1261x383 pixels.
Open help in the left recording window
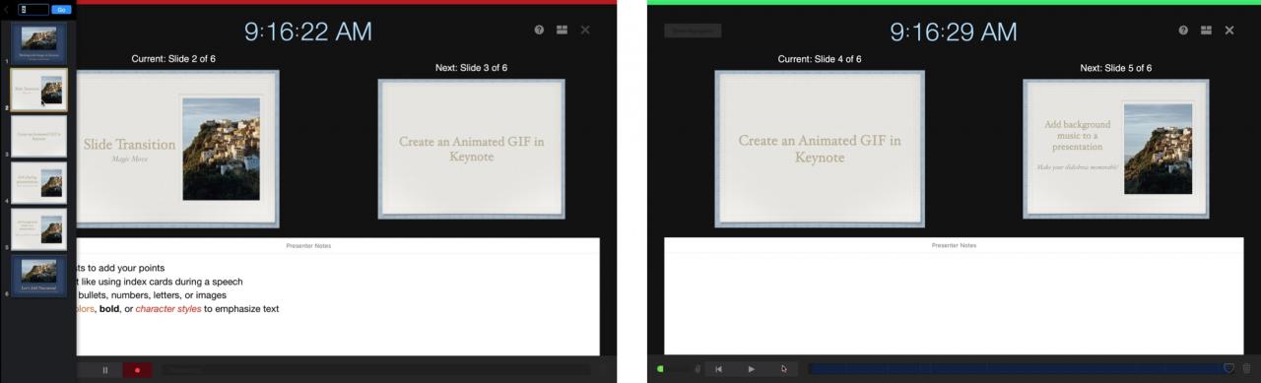click(539, 31)
